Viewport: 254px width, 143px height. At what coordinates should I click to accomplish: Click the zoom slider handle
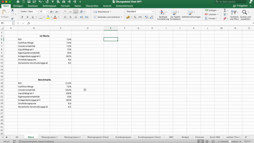click(230, 141)
